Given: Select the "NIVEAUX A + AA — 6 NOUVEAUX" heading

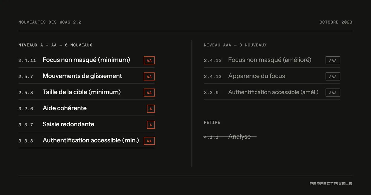Looking at the screenshot, I should pyautogui.click(x=55, y=45).
